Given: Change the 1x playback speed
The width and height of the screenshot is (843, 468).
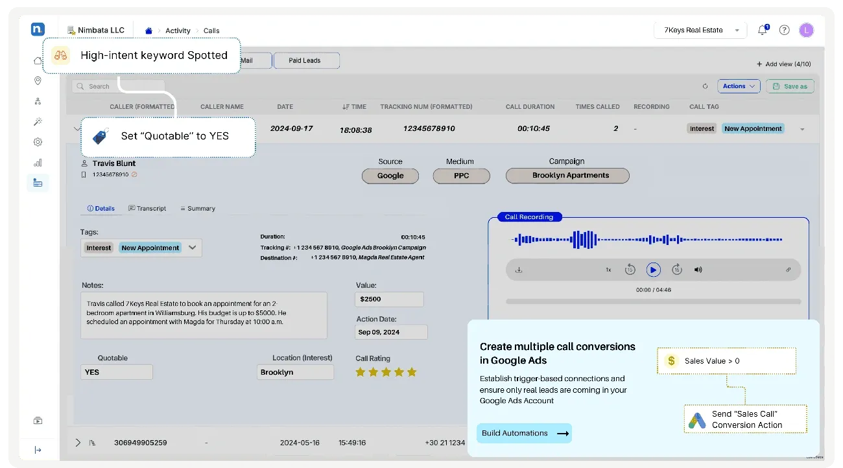Looking at the screenshot, I should tap(608, 270).
